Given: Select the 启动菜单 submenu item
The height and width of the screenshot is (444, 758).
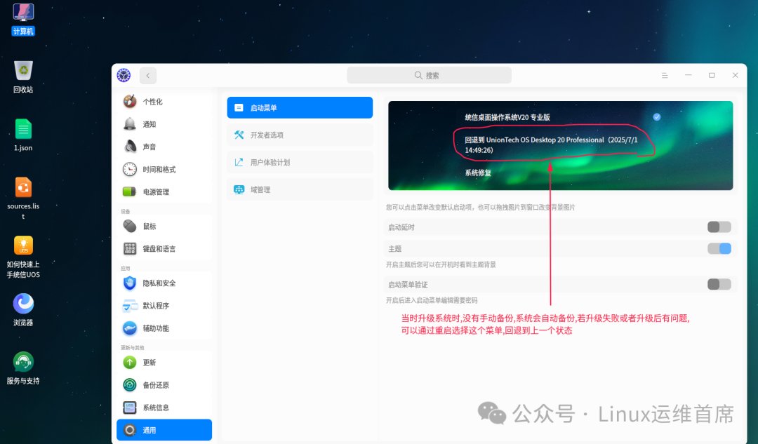Looking at the screenshot, I should click(300, 108).
